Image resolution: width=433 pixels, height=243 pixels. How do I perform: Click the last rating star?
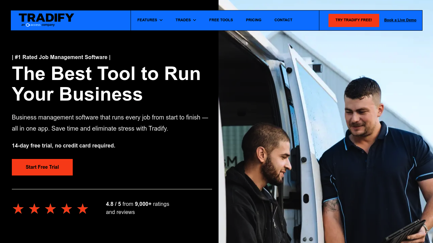[x=83, y=209]
